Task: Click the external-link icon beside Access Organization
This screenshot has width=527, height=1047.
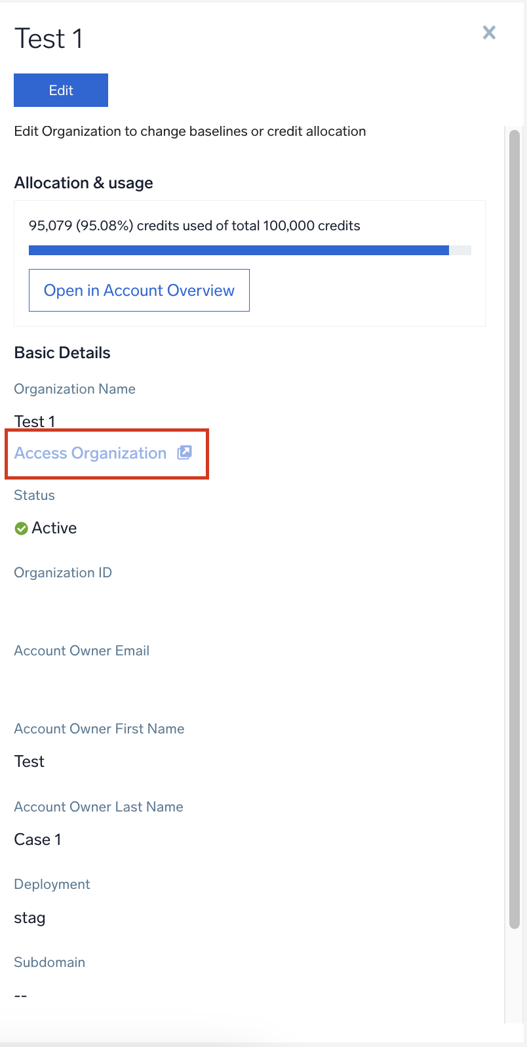Action: 185,453
